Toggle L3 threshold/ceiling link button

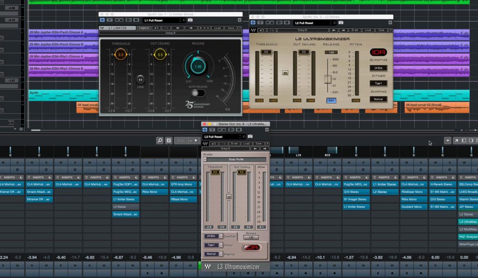[229, 197]
